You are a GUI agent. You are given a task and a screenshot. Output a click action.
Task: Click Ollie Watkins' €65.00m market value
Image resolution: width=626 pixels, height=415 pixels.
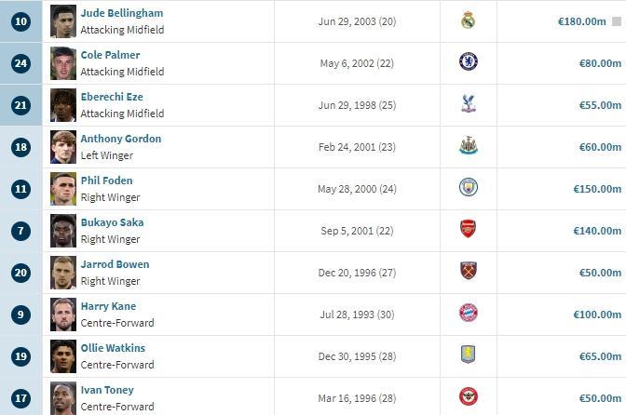[x=599, y=356]
